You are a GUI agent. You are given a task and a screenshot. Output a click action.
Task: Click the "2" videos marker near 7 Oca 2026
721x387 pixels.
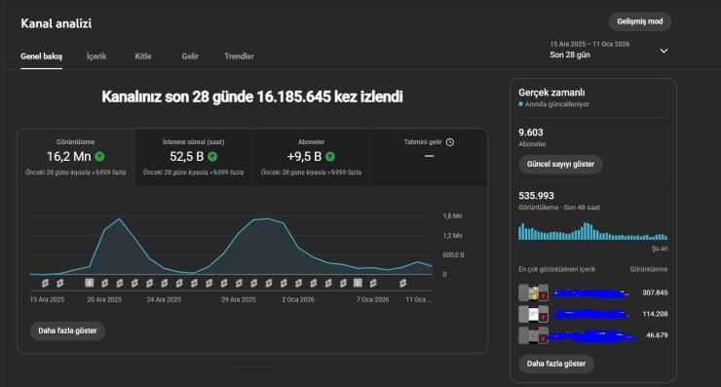pyautogui.click(x=358, y=283)
